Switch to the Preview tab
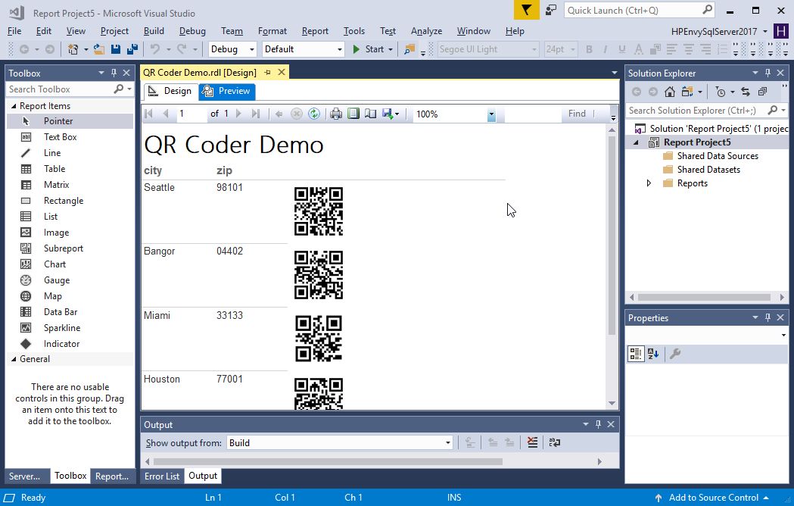 227,92
